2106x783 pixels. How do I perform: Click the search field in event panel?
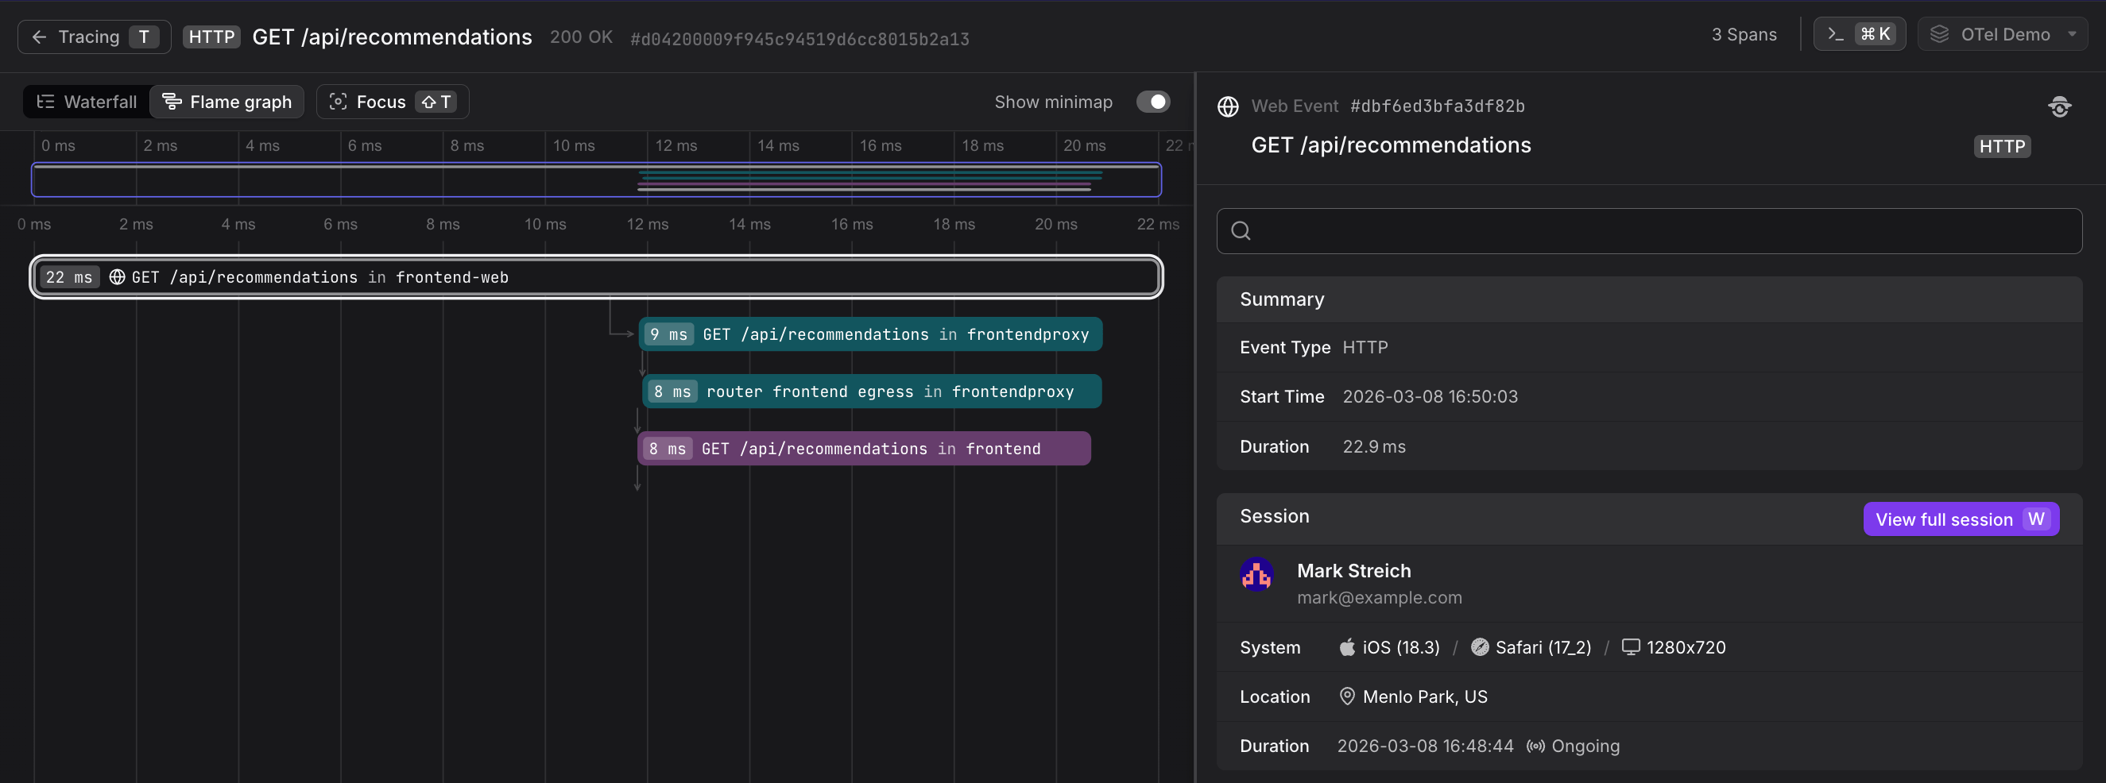pyautogui.click(x=1648, y=231)
